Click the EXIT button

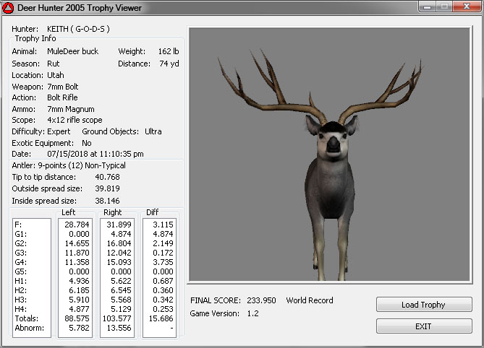click(423, 326)
